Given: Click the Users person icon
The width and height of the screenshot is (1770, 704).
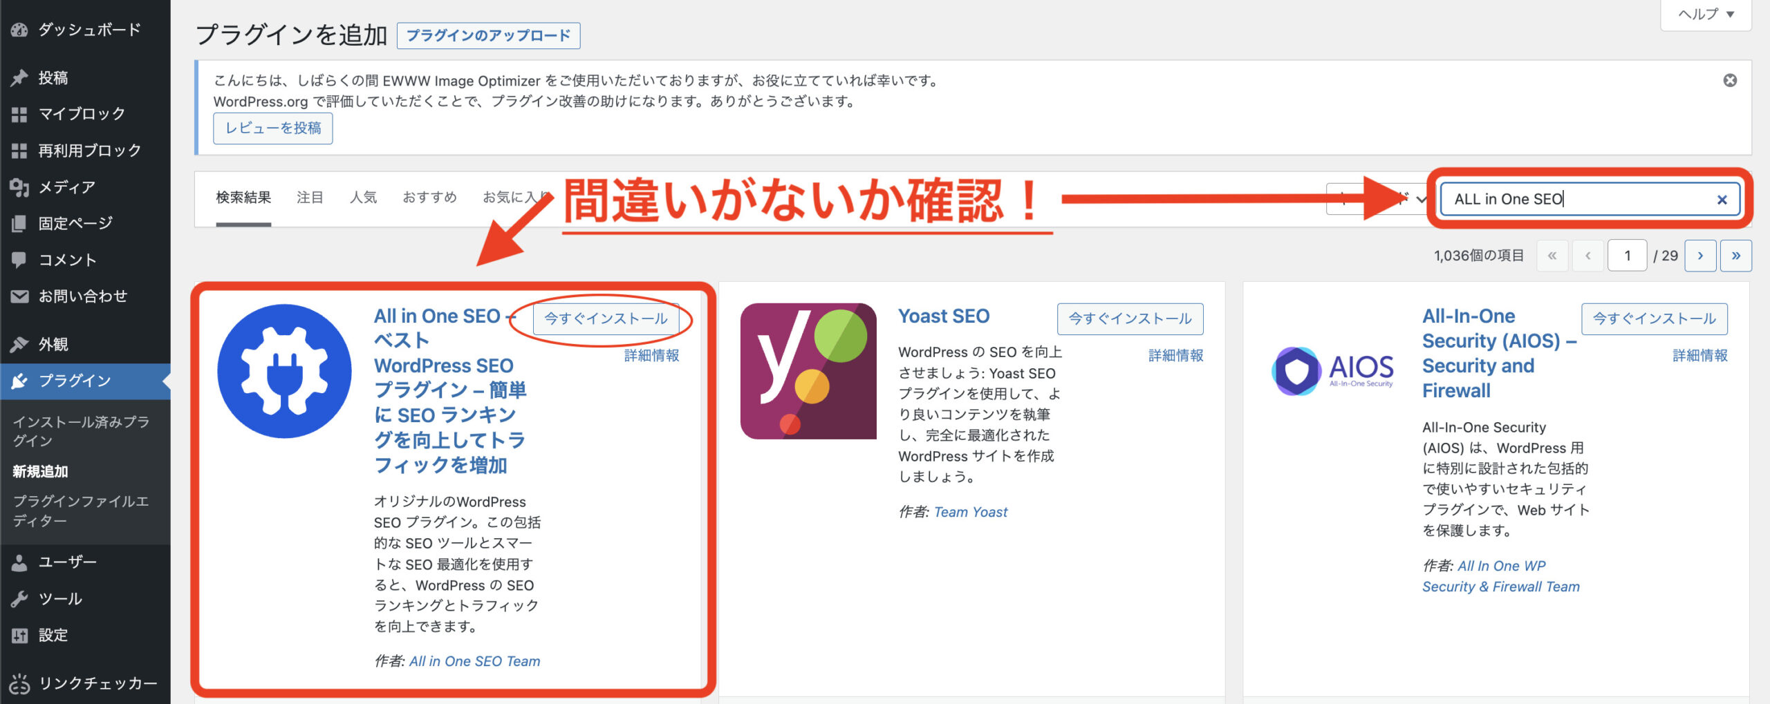Looking at the screenshot, I should click(x=19, y=562).
